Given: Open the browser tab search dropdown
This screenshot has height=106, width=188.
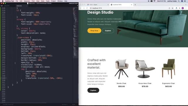Looking at the screenshot, I should [186, 5].
